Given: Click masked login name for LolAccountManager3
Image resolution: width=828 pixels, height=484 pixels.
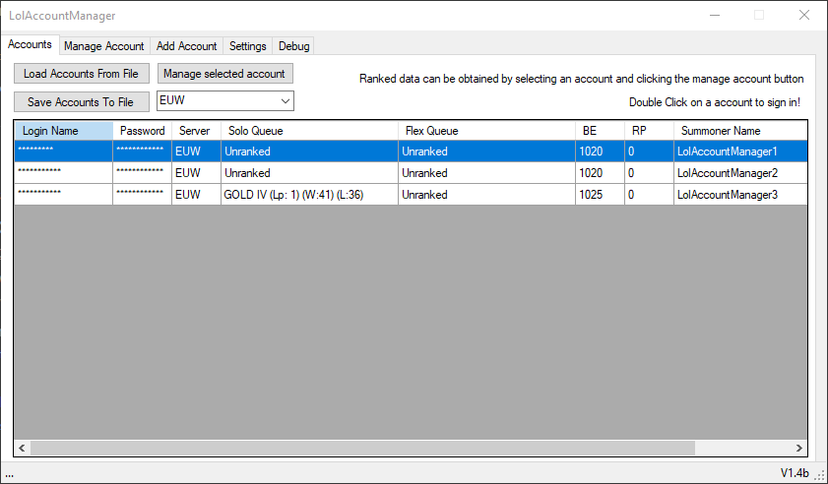Looking at the screenshot, I should pos(64,195).
